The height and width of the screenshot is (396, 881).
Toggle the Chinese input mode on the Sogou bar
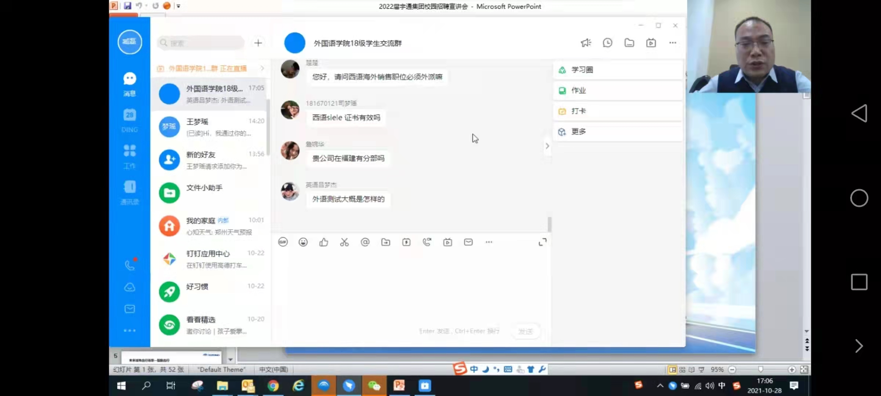coord(474,369)
